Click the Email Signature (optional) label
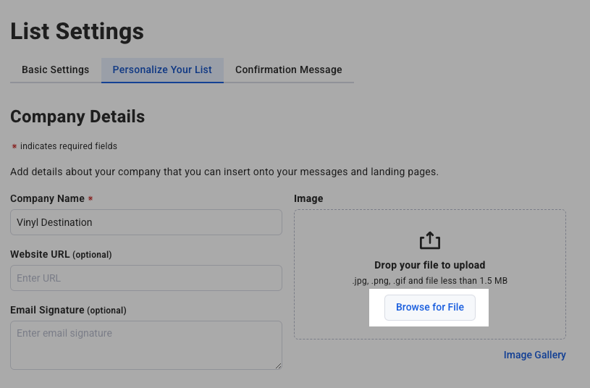The height and width of the screenshot is (388, 590). coord(68,310)
